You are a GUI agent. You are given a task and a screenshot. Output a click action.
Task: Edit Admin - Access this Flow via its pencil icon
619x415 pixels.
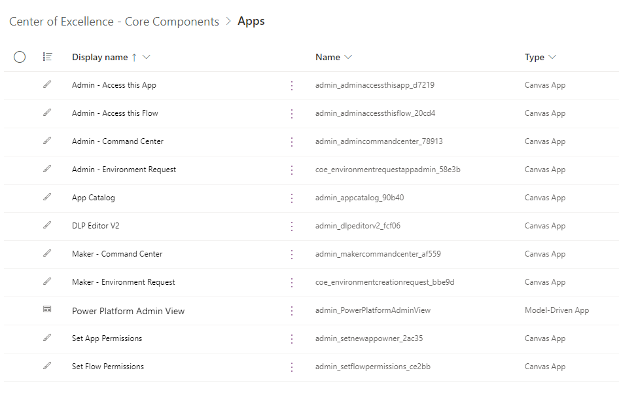(x=46, y=113)
